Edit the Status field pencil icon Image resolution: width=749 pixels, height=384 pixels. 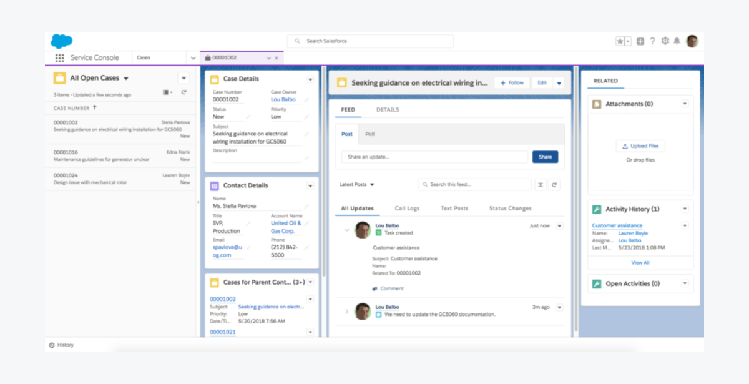pos(248,117)
